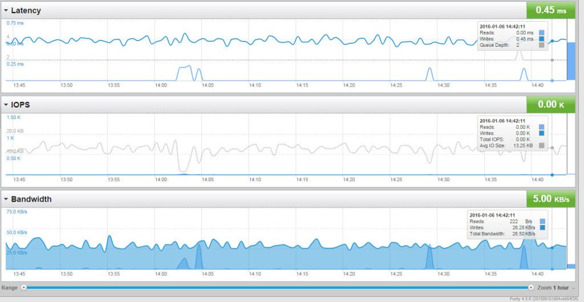The height and width of the screenshot is (302, 584).
Task: Click the right handle of the Range slider
Action: pyautogui.click(x=531, y=288)
